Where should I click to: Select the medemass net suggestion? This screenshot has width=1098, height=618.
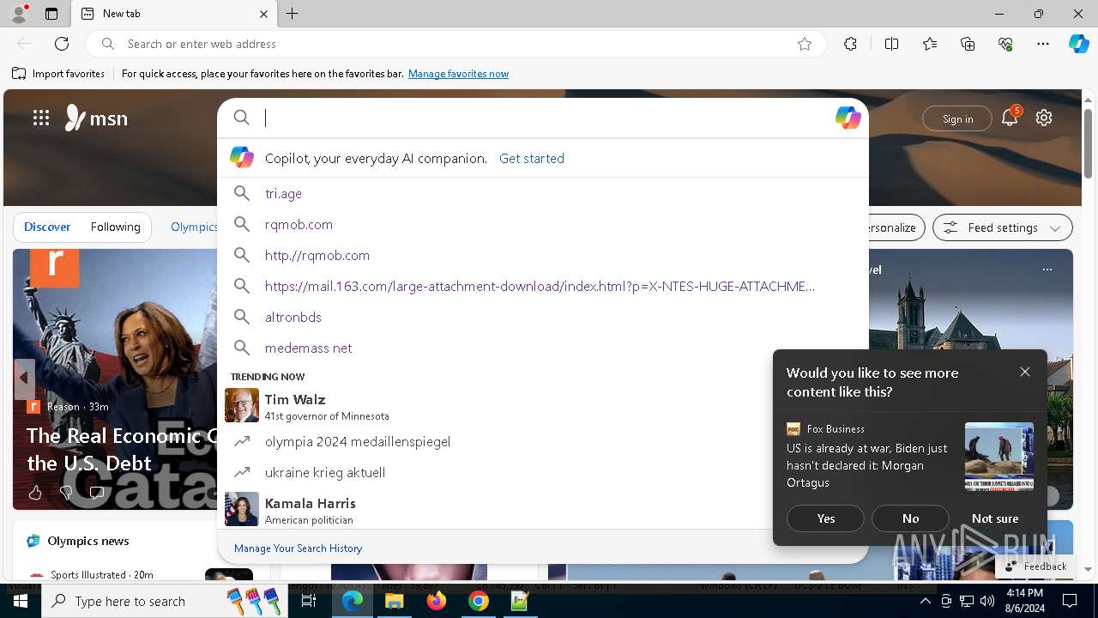pyautogui.click(x=542, y=348)
